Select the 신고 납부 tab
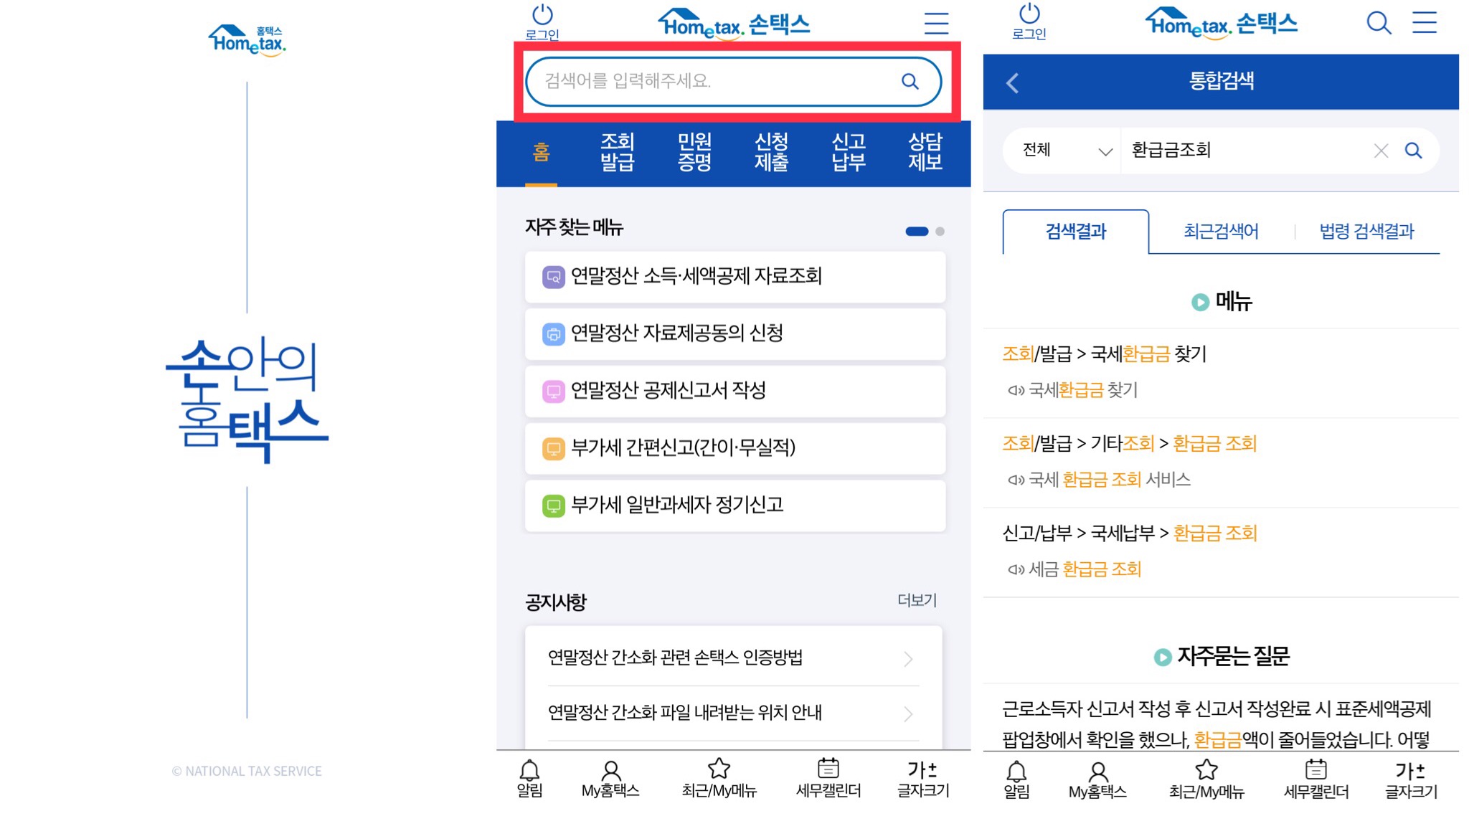This screenshot has height=816, width=1469. click(x=849, y=152)
